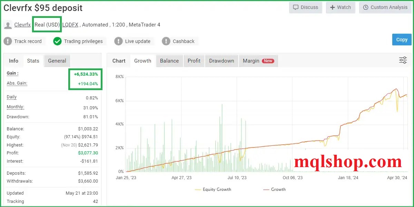
Task: Click the Track record status icon
Action: (x=8, y=41)
